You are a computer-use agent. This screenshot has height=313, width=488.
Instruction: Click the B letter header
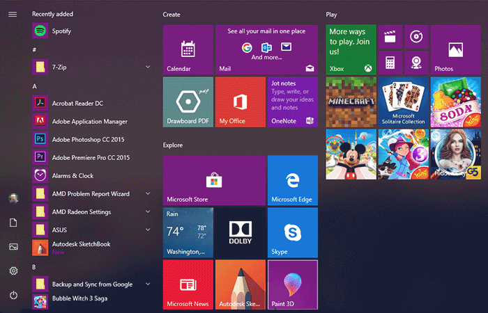34,267
